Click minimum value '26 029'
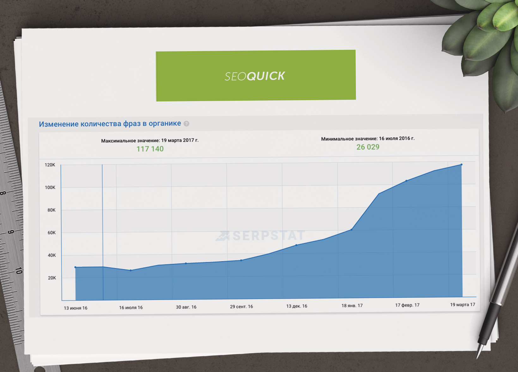The image size is (518, 372). (368, 147)
